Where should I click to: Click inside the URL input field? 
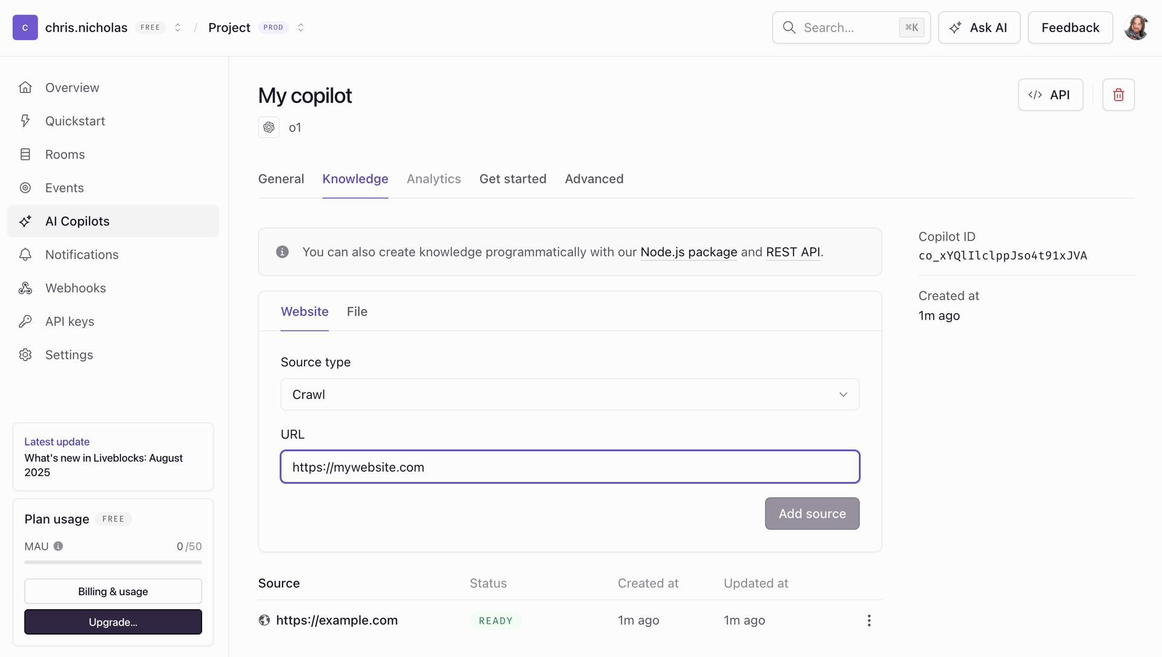coord(569,466)
